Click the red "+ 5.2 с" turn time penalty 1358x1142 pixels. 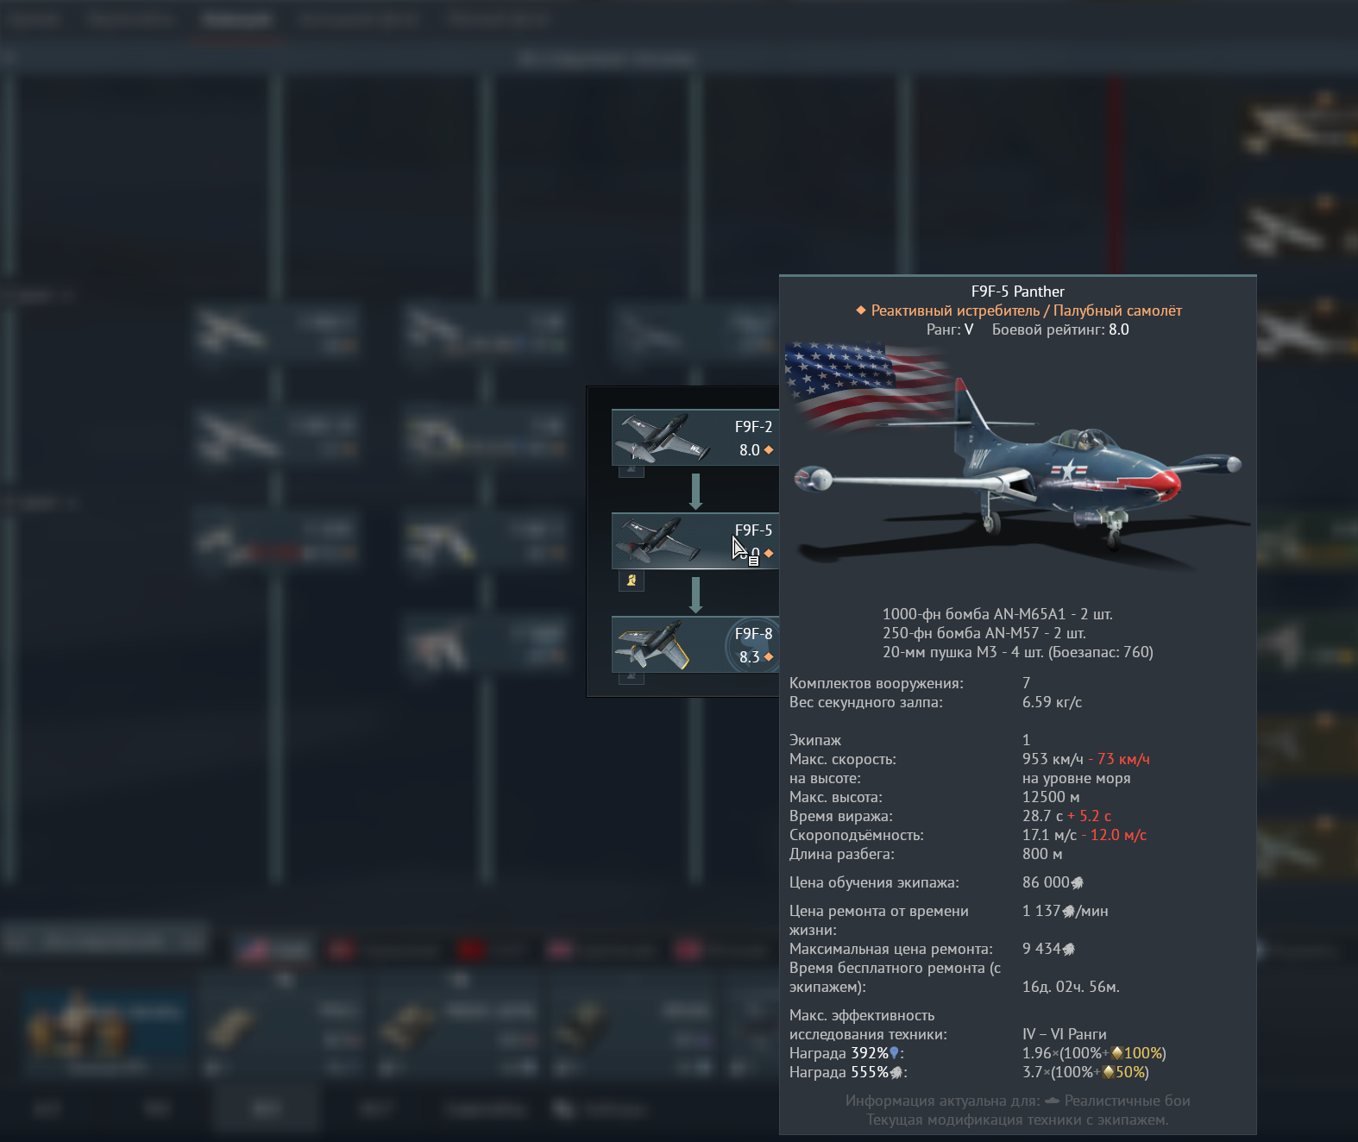(x=1090, y=816)
